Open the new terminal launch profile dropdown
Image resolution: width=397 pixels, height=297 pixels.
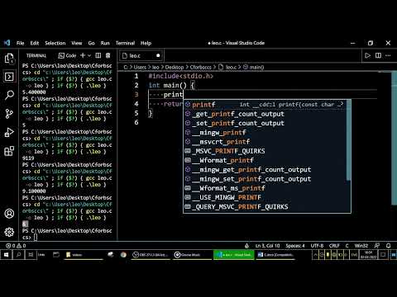89,55
